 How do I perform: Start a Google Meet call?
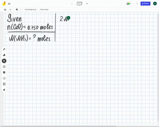click(x=129, y=4)
